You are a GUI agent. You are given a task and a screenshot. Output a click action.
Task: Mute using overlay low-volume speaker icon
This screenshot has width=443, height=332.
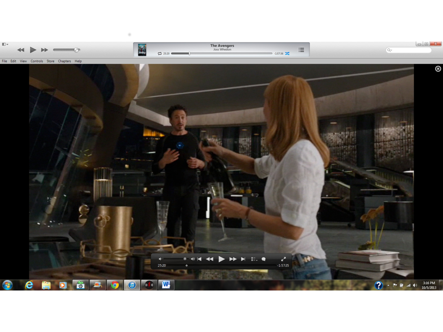point(160,259)
